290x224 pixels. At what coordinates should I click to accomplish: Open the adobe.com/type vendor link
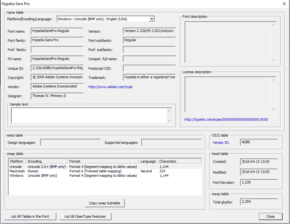[x=110, y=87]
